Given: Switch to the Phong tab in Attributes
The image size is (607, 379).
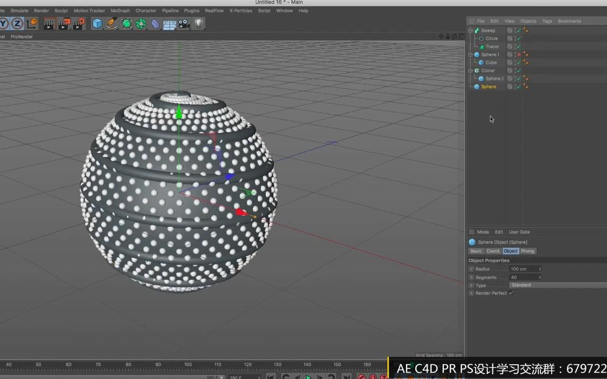Looking at the screenshot, I should (528, 251).
